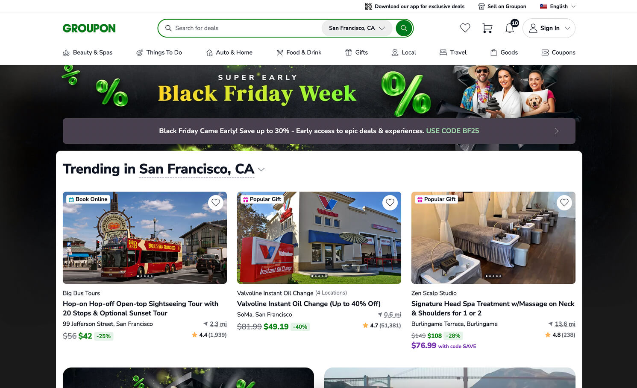Favorite the Valvoline Instant Oil Change deal
Viewport: 637px width, 388px height.
pyautogui.click(x=390, y=202)
